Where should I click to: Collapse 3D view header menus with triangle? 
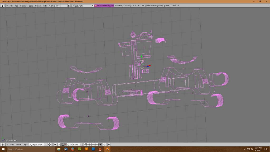click(x=7, y=145)
